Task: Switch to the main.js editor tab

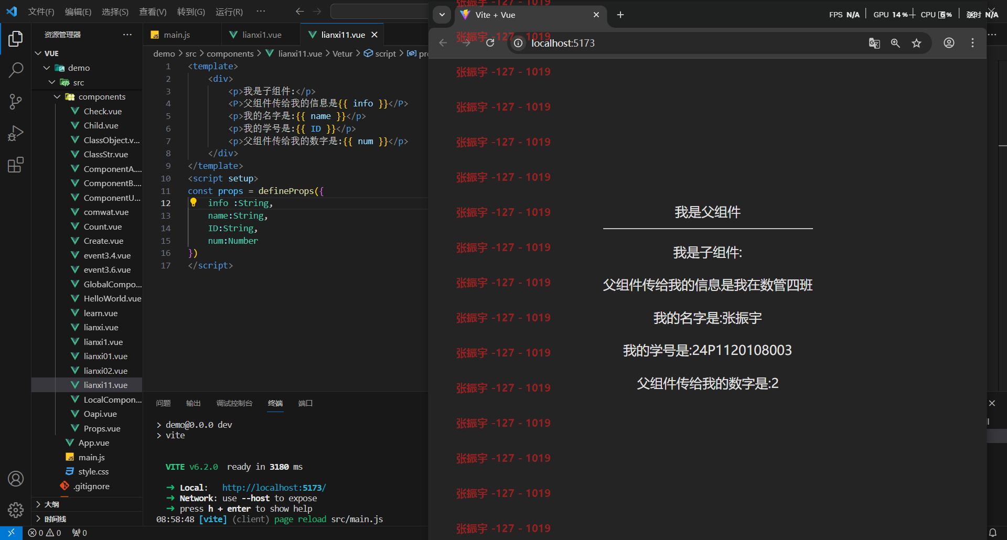Action: tap(181, 35)
